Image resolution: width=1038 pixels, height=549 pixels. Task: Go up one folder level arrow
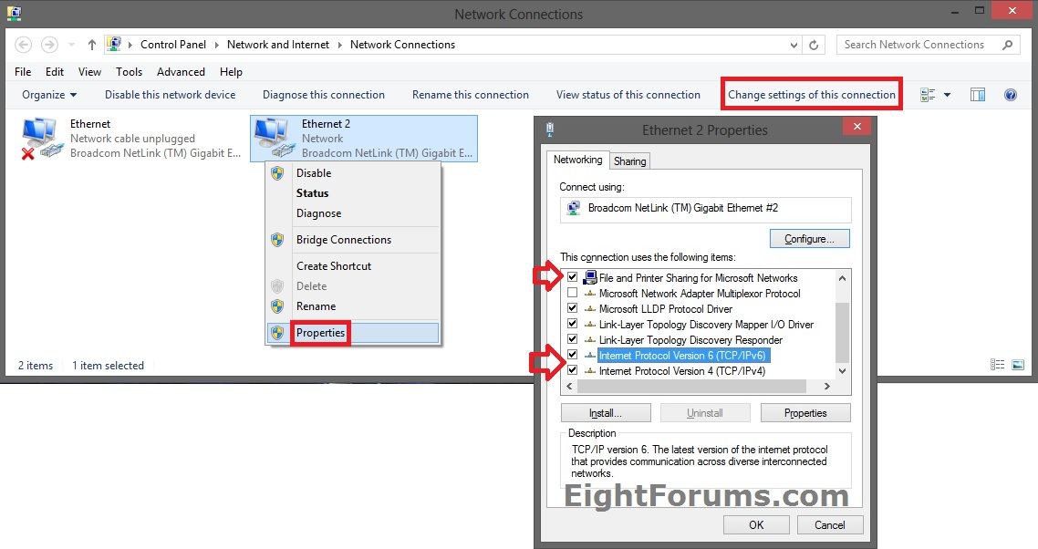[92, 45]
